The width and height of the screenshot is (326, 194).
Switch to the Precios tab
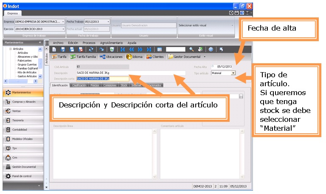(95, 85)
